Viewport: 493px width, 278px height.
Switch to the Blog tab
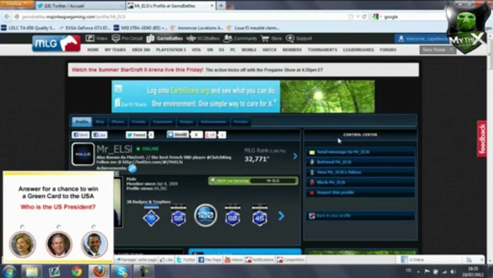tap(100, 122)
